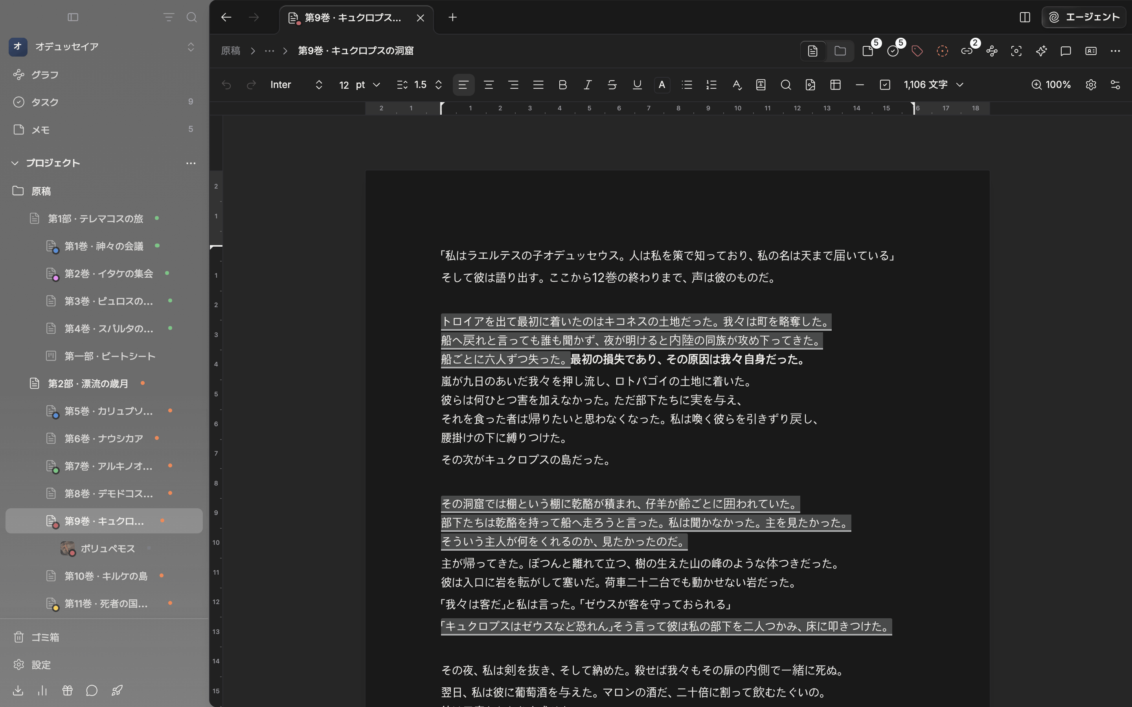Toggle italic formatting

click(588, 84)
